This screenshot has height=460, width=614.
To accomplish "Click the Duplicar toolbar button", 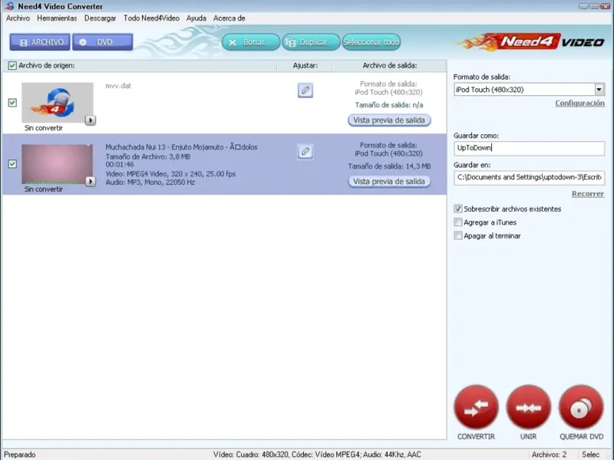I will click(x=311, y=42).
